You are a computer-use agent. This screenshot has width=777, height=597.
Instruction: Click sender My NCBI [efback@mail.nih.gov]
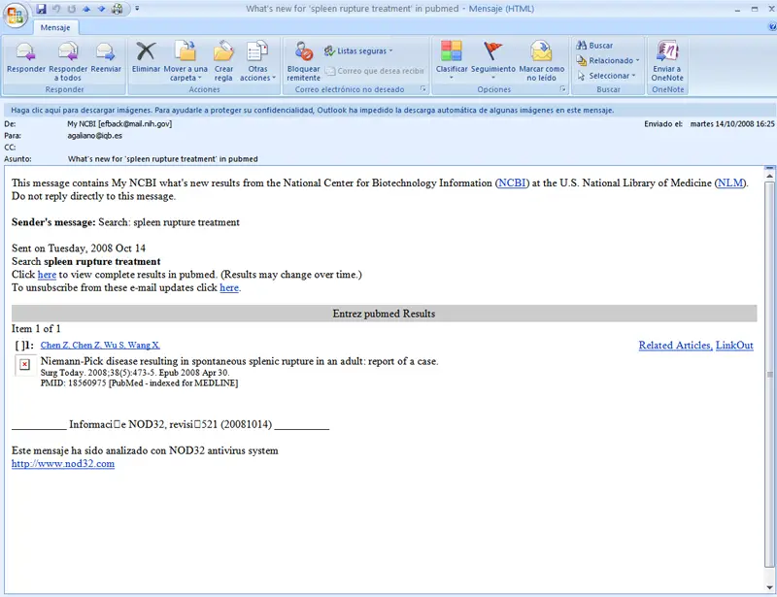(x=119, y=124)
